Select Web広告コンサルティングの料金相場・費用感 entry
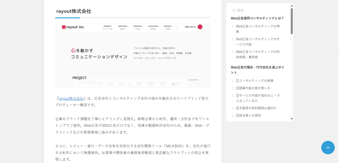Screen dimensions: 339x163 tap(258, 55)
